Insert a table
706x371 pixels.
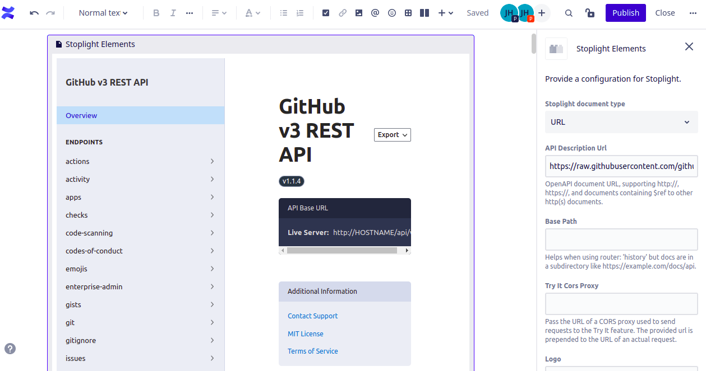coord(408,13)
